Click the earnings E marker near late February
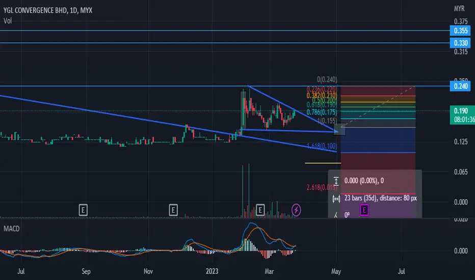Screen dimensions: 475x280 [x=260, y=210]
